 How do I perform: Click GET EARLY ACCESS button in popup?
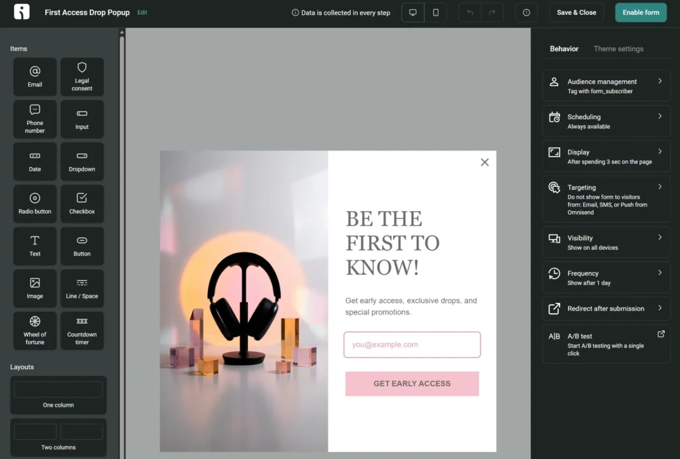pos(412,384)
